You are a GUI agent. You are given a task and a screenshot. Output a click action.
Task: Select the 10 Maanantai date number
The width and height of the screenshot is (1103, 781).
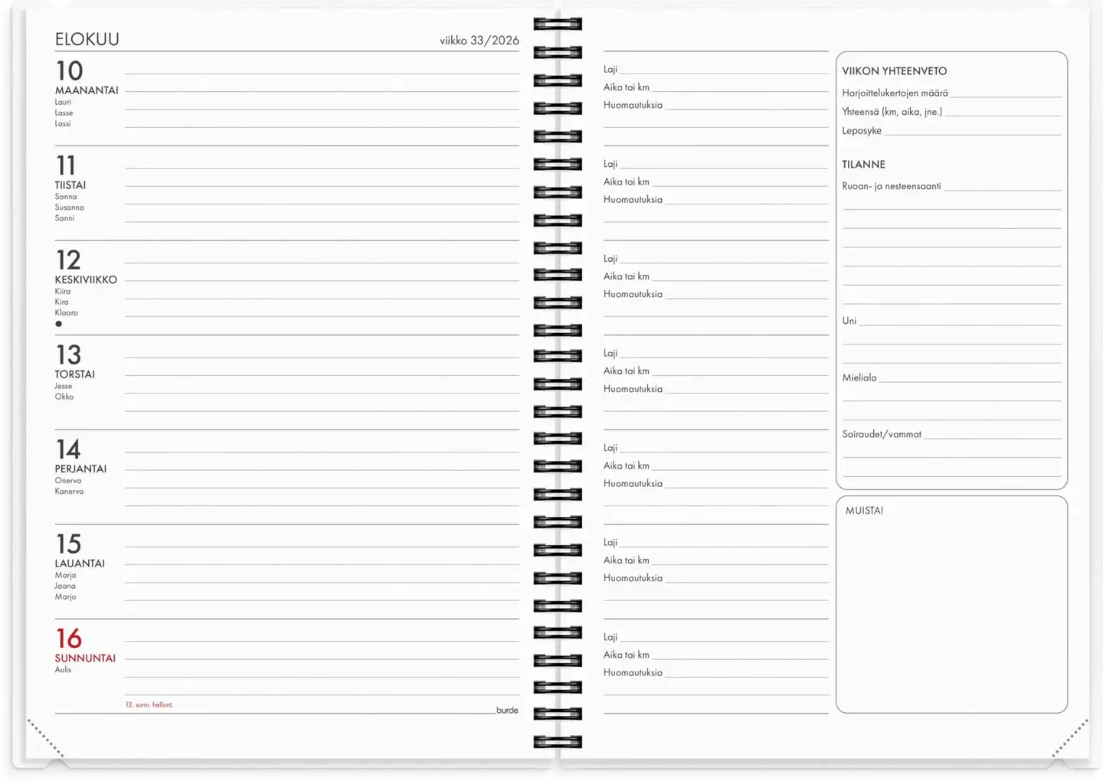tap(69, 71)
